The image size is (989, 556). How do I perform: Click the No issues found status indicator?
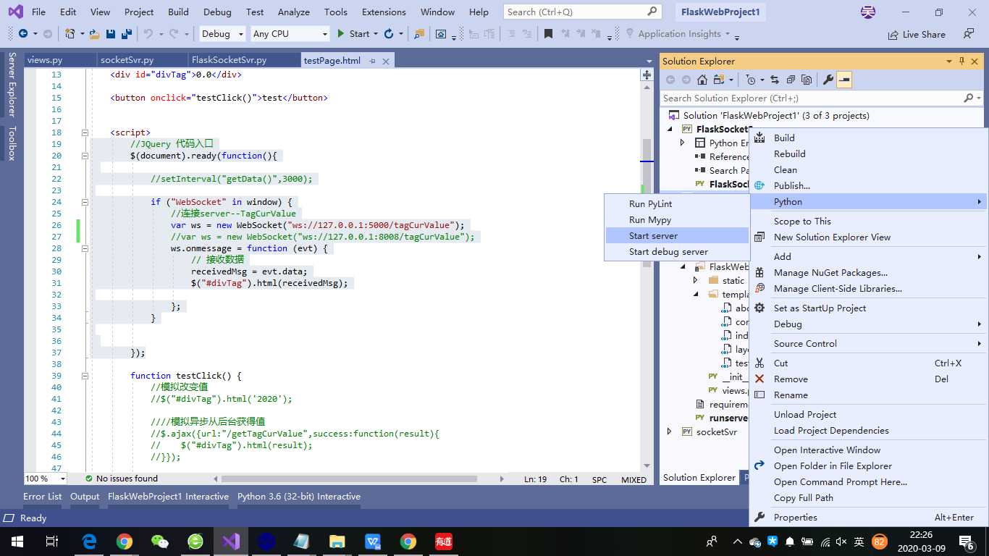pyautogui.click(x=121, y=479)
